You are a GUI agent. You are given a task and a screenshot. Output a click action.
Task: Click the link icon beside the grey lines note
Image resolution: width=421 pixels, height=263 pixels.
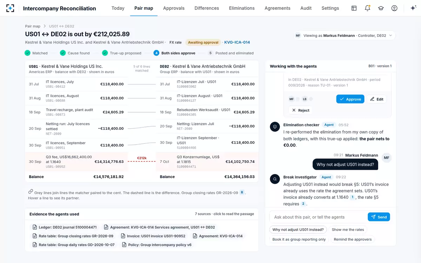click(x=31, y=191)
